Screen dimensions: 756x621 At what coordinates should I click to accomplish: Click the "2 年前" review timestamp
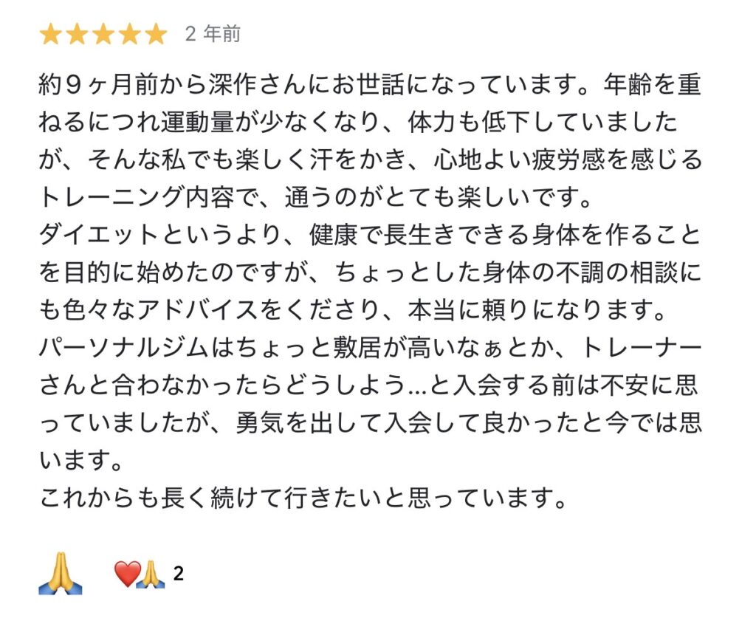(213, 34)
